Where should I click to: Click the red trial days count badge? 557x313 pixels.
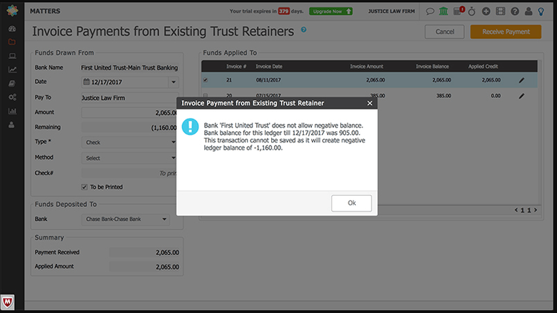284,11
